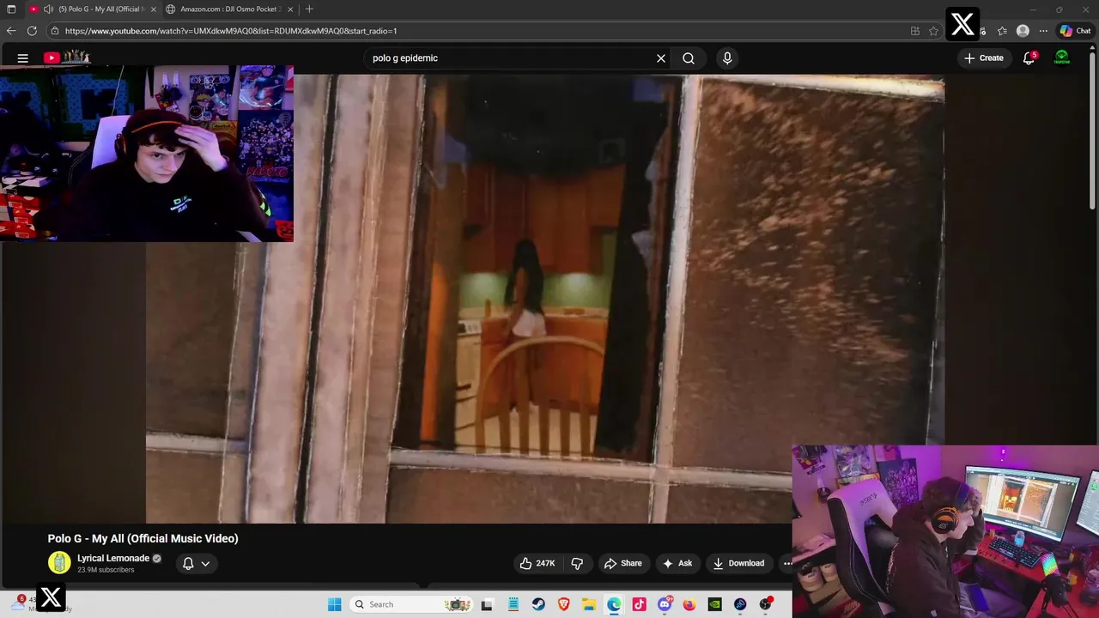
Task: Open the Lyrical Lemonade channel name link
Action: click(x=113, y=558)
